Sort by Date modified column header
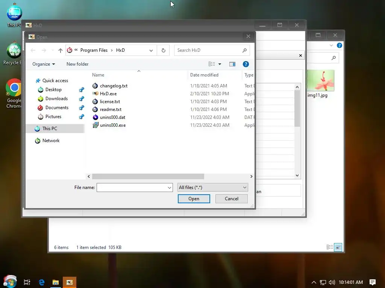The image size is (385, 288). click(x=204, y=75)
